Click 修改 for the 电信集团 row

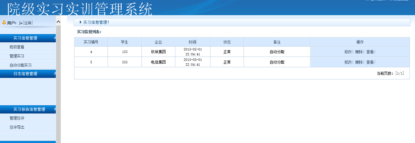point(348,62)
